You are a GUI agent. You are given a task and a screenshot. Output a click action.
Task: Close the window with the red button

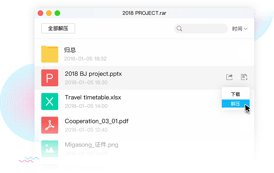41,13
